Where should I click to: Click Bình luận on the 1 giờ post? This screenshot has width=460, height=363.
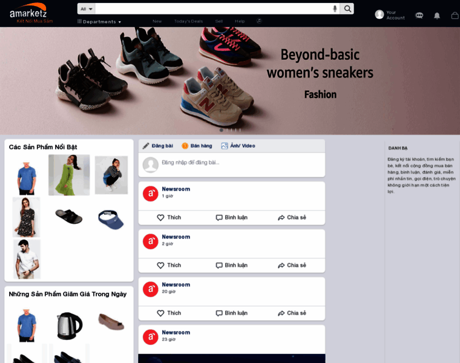tap(232, 218)
